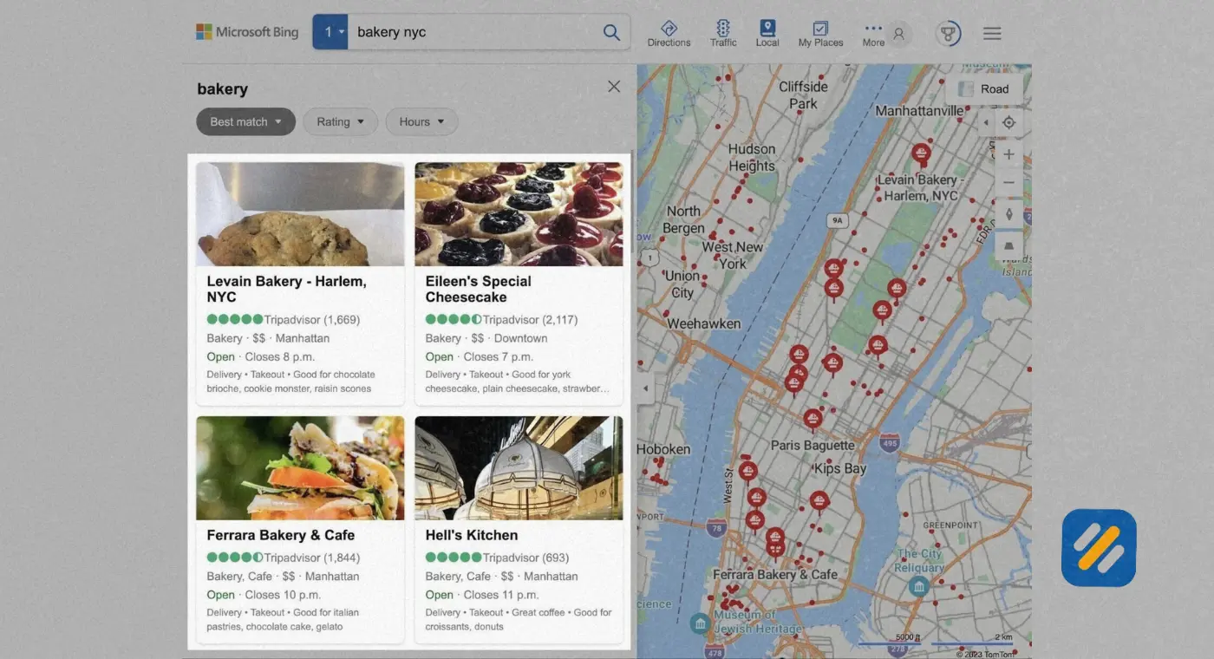Open the Hell's Kitchen listing photo
The image size is (1214, 659).
click(519, 468)
